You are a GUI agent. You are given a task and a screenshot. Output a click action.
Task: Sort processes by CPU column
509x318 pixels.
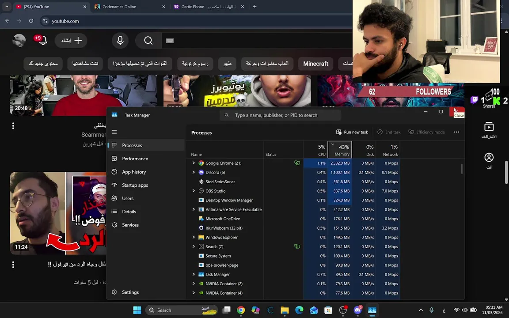point(315,150)
